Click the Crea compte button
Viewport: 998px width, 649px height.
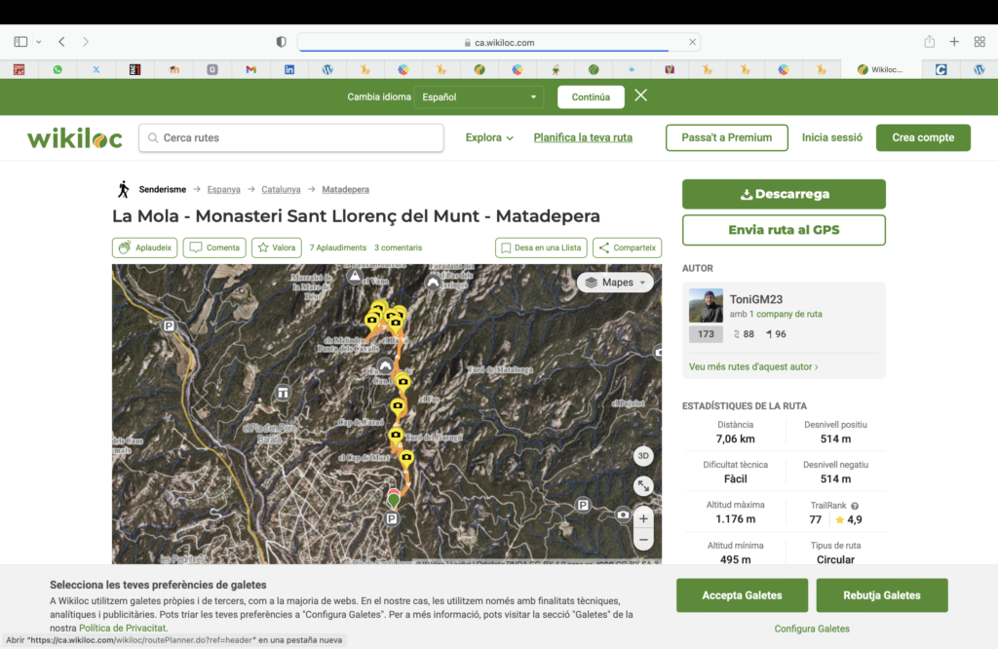[x=923, y=137]
